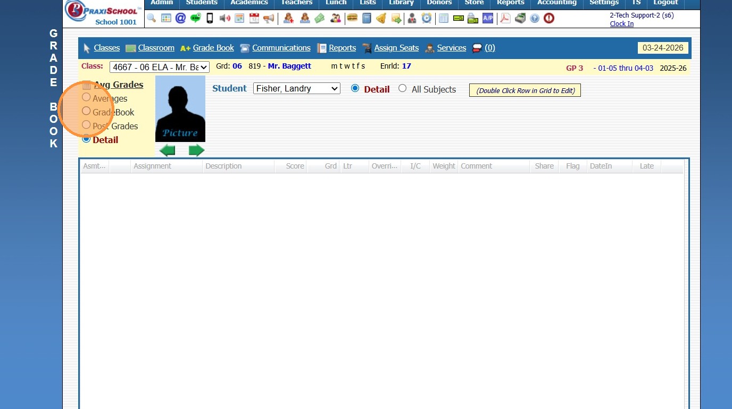This screenshot has height=409, width=732.
Task: Select Detail radio under Post Grades
Action: [x=86, y=139]
